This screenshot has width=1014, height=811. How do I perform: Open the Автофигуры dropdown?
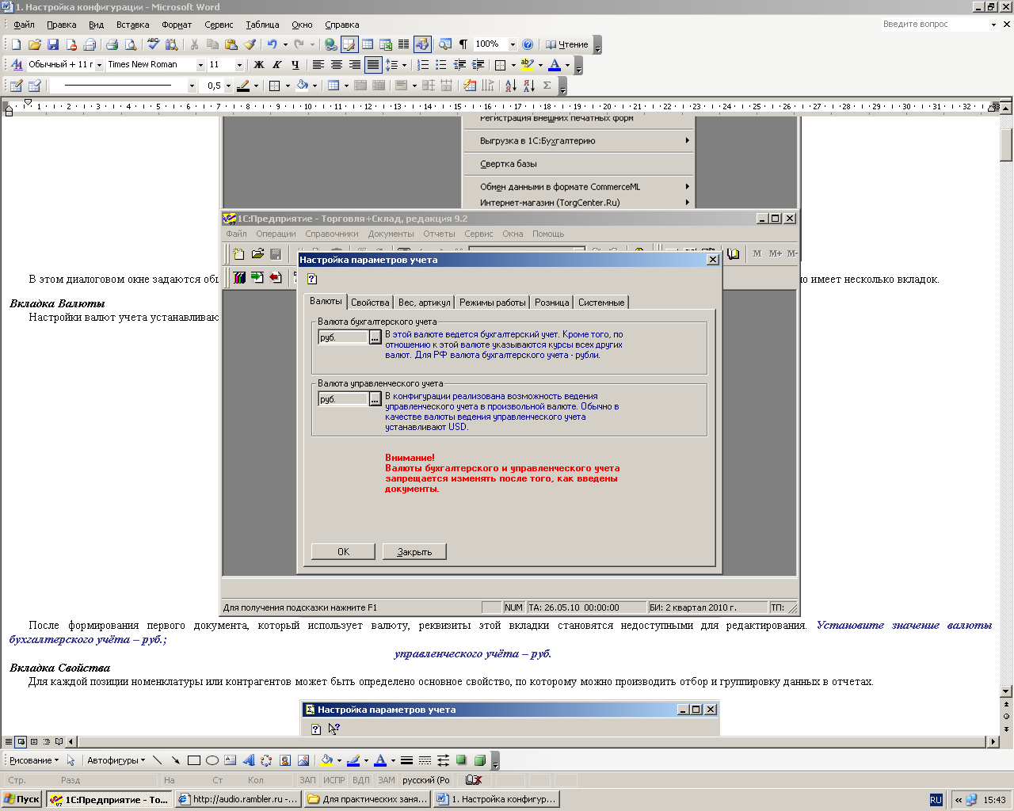tap(116, 760)
